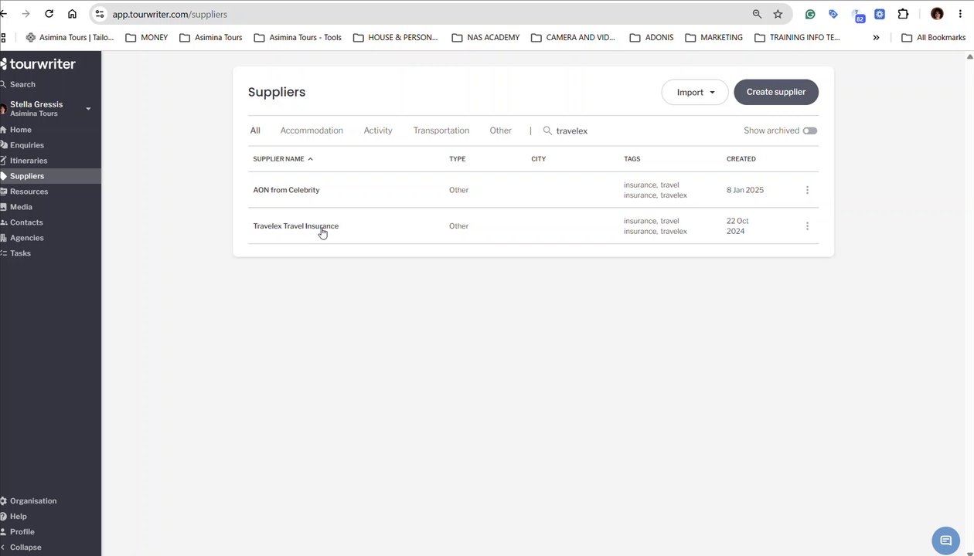Image resolution: width=974 pixels, height=556 pixels.
Task: Filter by Transportation tab
Action: (441, 131)
